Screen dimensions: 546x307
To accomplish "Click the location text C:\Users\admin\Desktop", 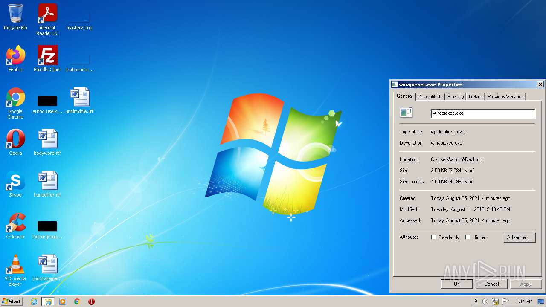I will point(456,159).
